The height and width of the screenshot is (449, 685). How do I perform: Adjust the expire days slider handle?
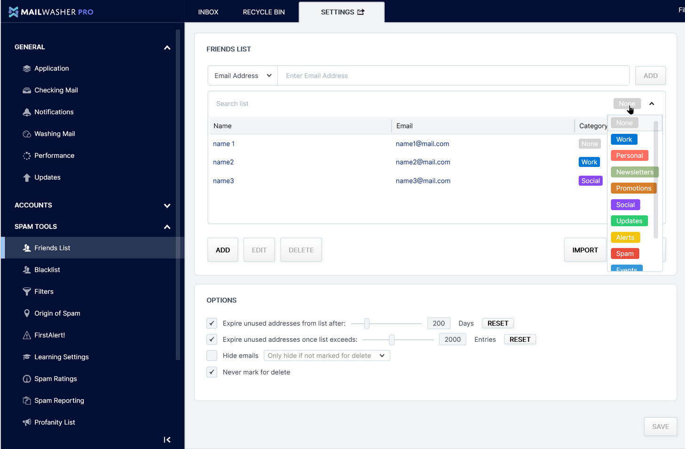pos(367,323)
